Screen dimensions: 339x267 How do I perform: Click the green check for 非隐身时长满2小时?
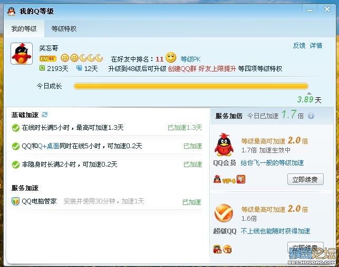coord(16,165)
